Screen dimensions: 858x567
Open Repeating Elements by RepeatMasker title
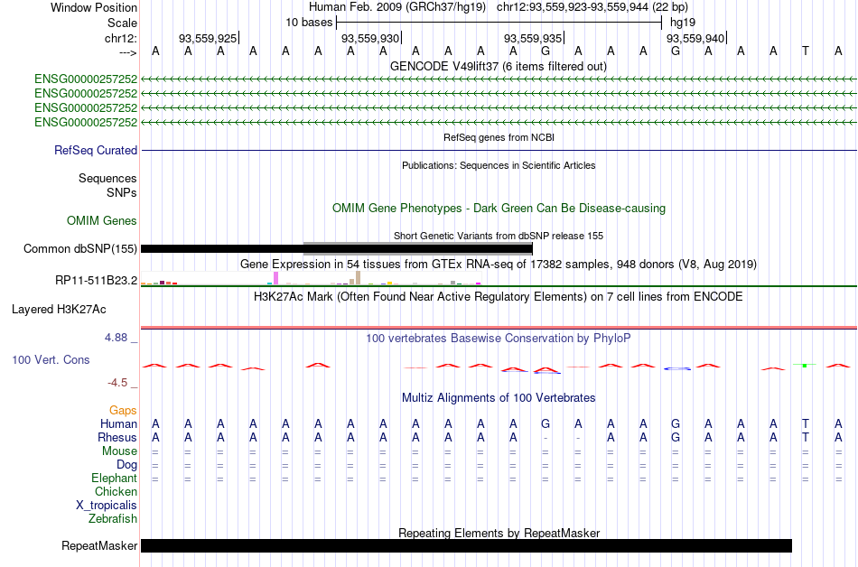point(499,533)
